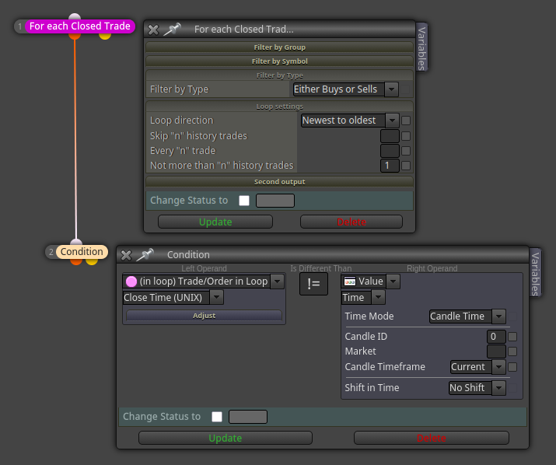
Task: Click status color swatch in Condition panel
Action: pos(248,417)
